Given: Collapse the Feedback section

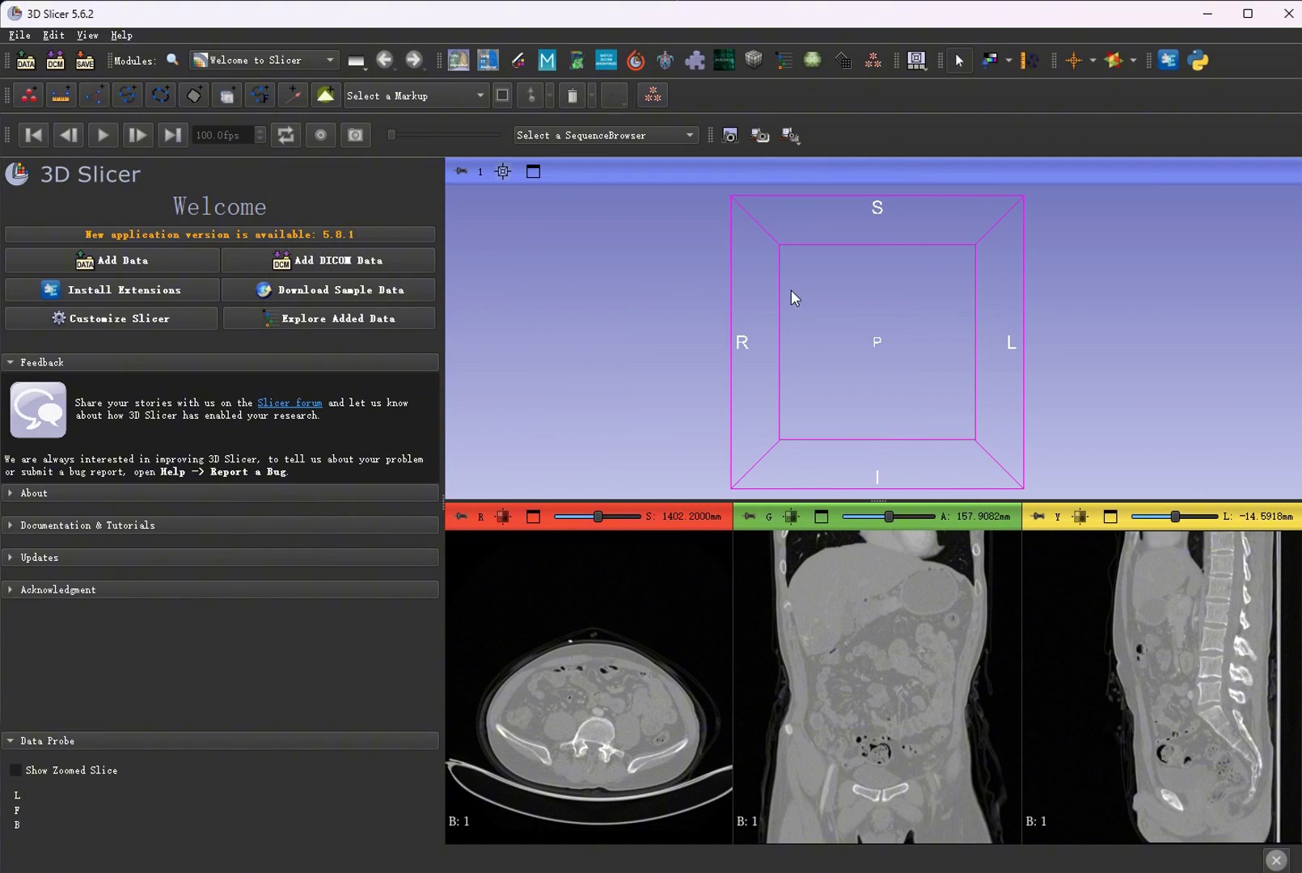Looking at the screenshot, I should 220,362.
